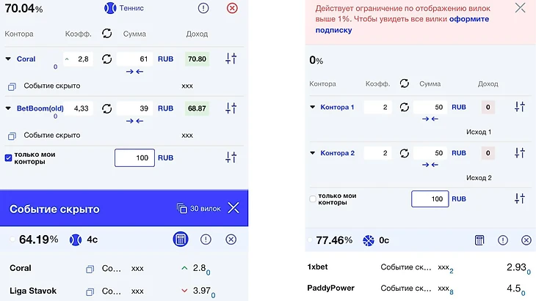536x301 pixels.
Task: Check the right только мои конторы checkbox
Action: click(x=313, y=198)
